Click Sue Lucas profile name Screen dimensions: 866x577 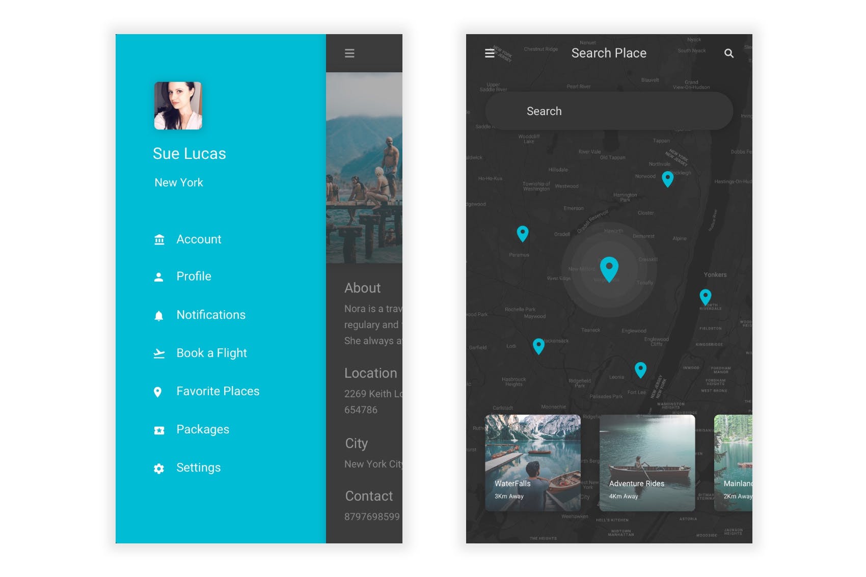click(190, 153)
